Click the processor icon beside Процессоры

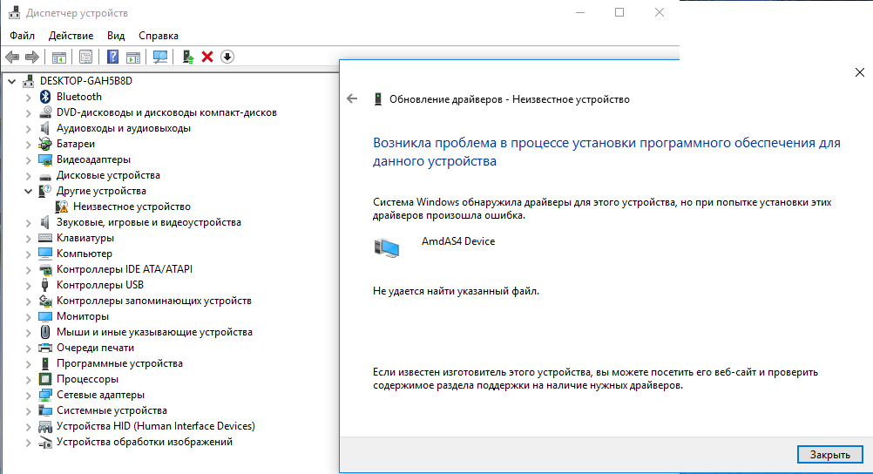coord(45,379)
